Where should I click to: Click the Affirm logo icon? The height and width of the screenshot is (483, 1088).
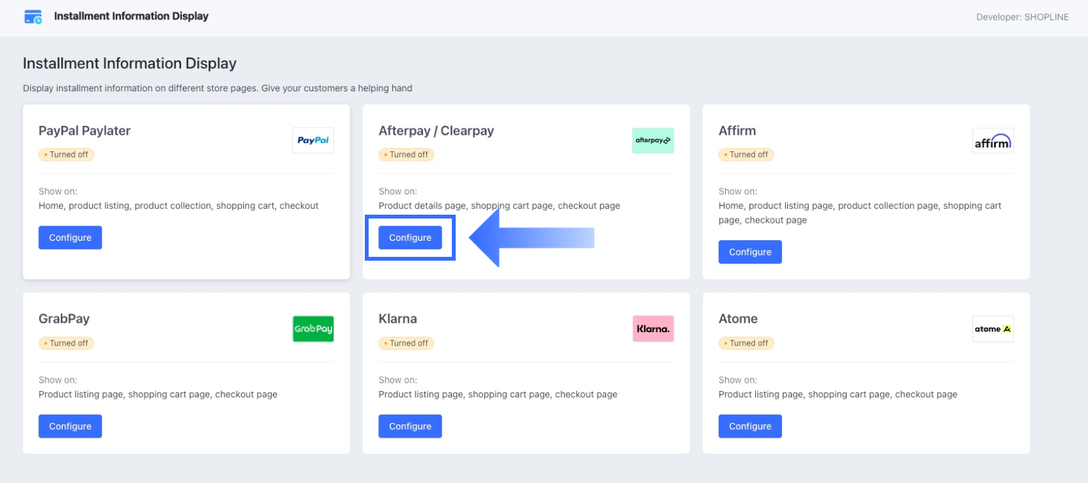[x=993, y=141]
